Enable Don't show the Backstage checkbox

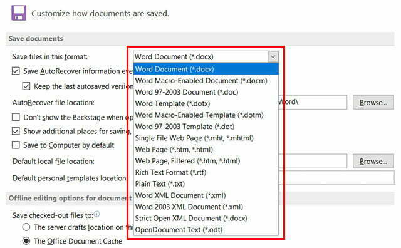point(16,117)
